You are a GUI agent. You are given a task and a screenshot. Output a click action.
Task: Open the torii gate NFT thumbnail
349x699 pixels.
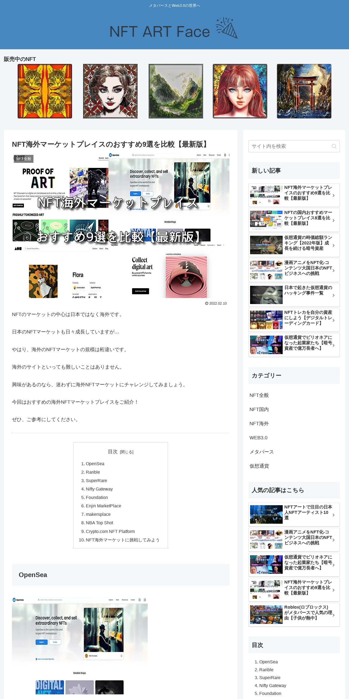tap(304, 91)
